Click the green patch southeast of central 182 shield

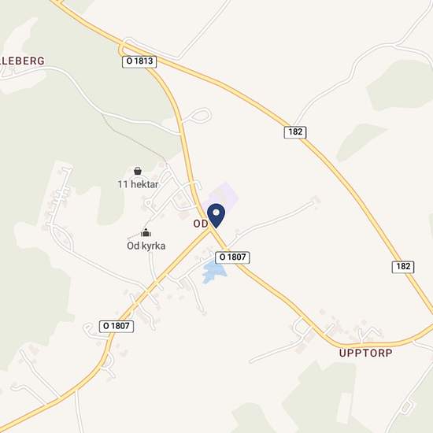359,141
